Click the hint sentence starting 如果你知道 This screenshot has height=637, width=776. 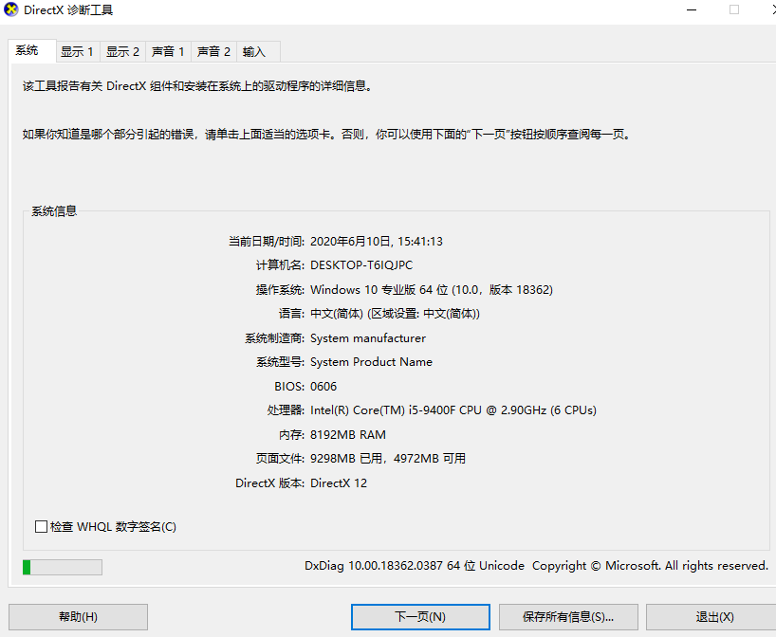pos(327,134)
